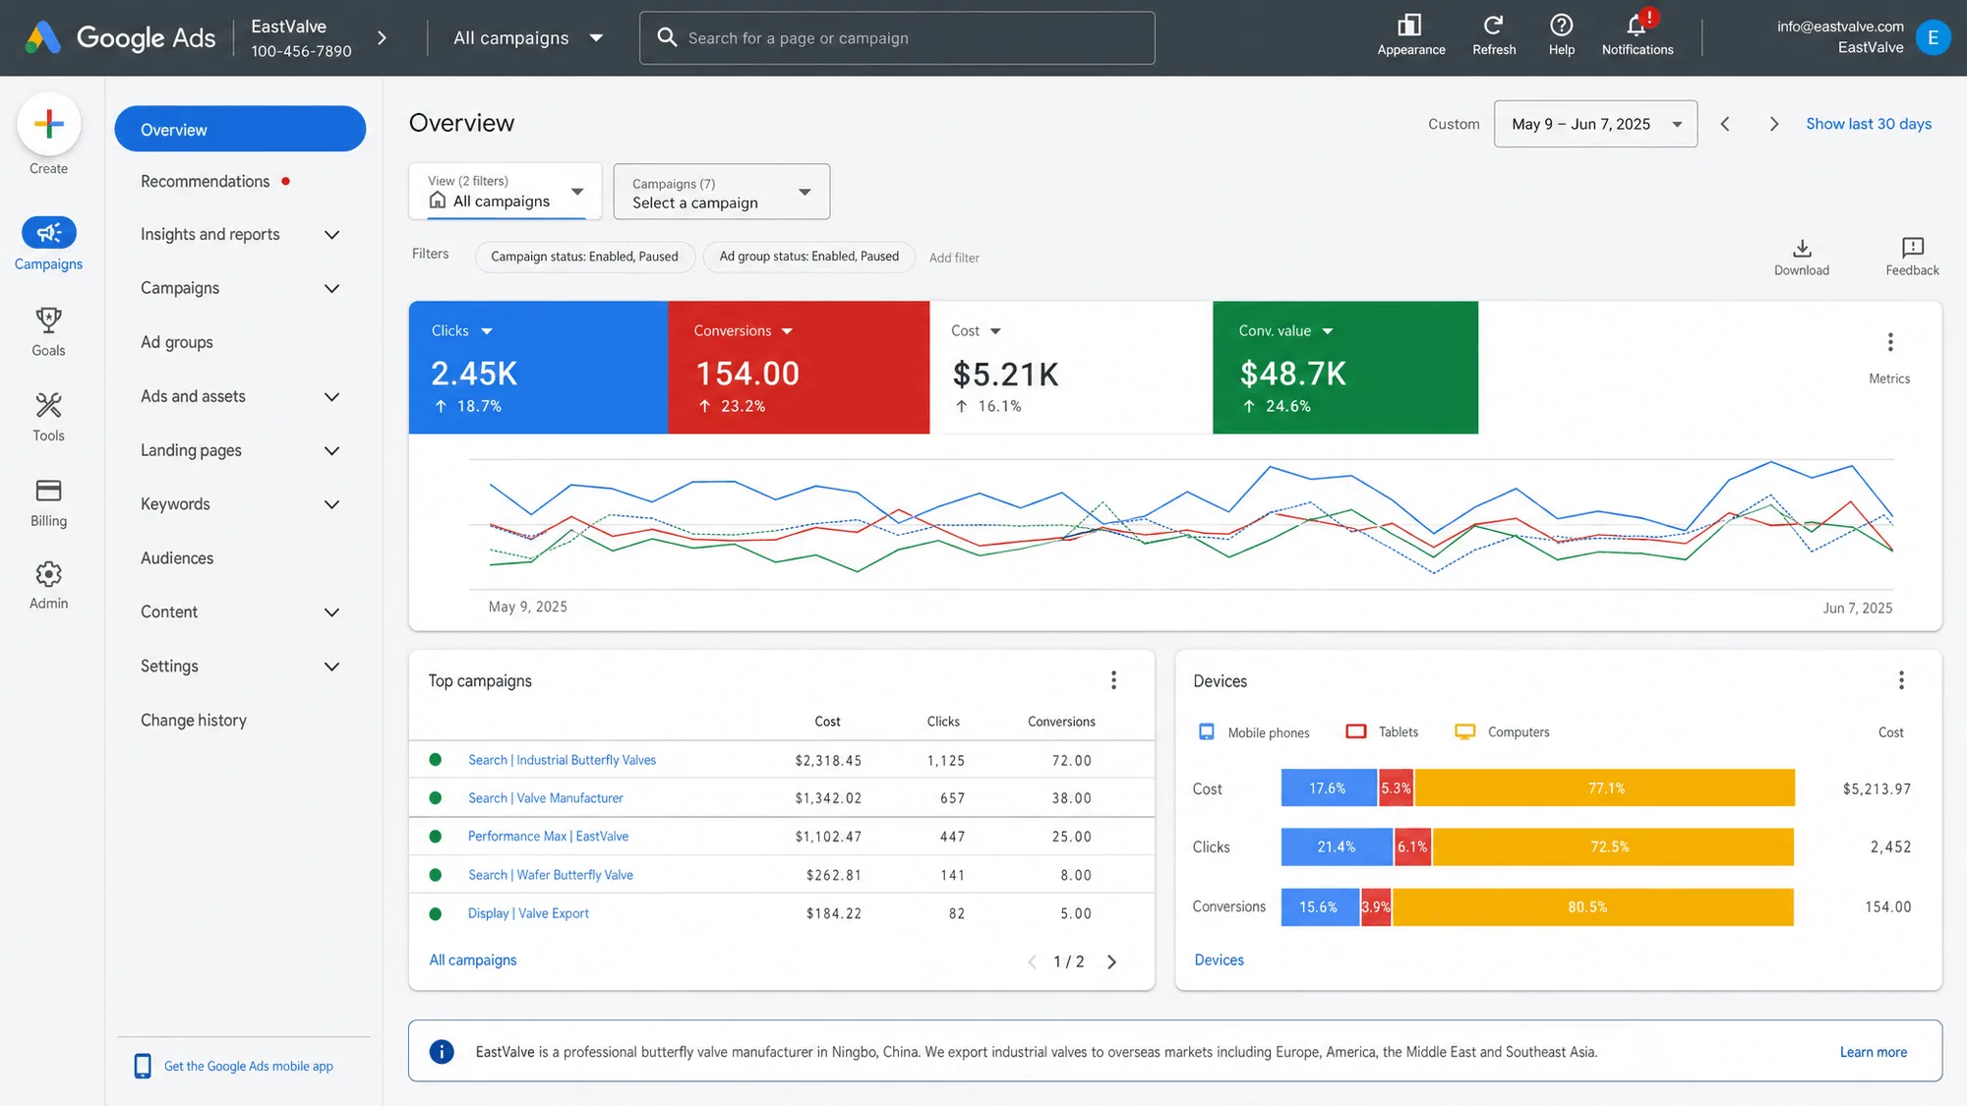Open the date range dropdown
The height and width of the screenshot is (1106, 1967).
[x=1594, y=124]
